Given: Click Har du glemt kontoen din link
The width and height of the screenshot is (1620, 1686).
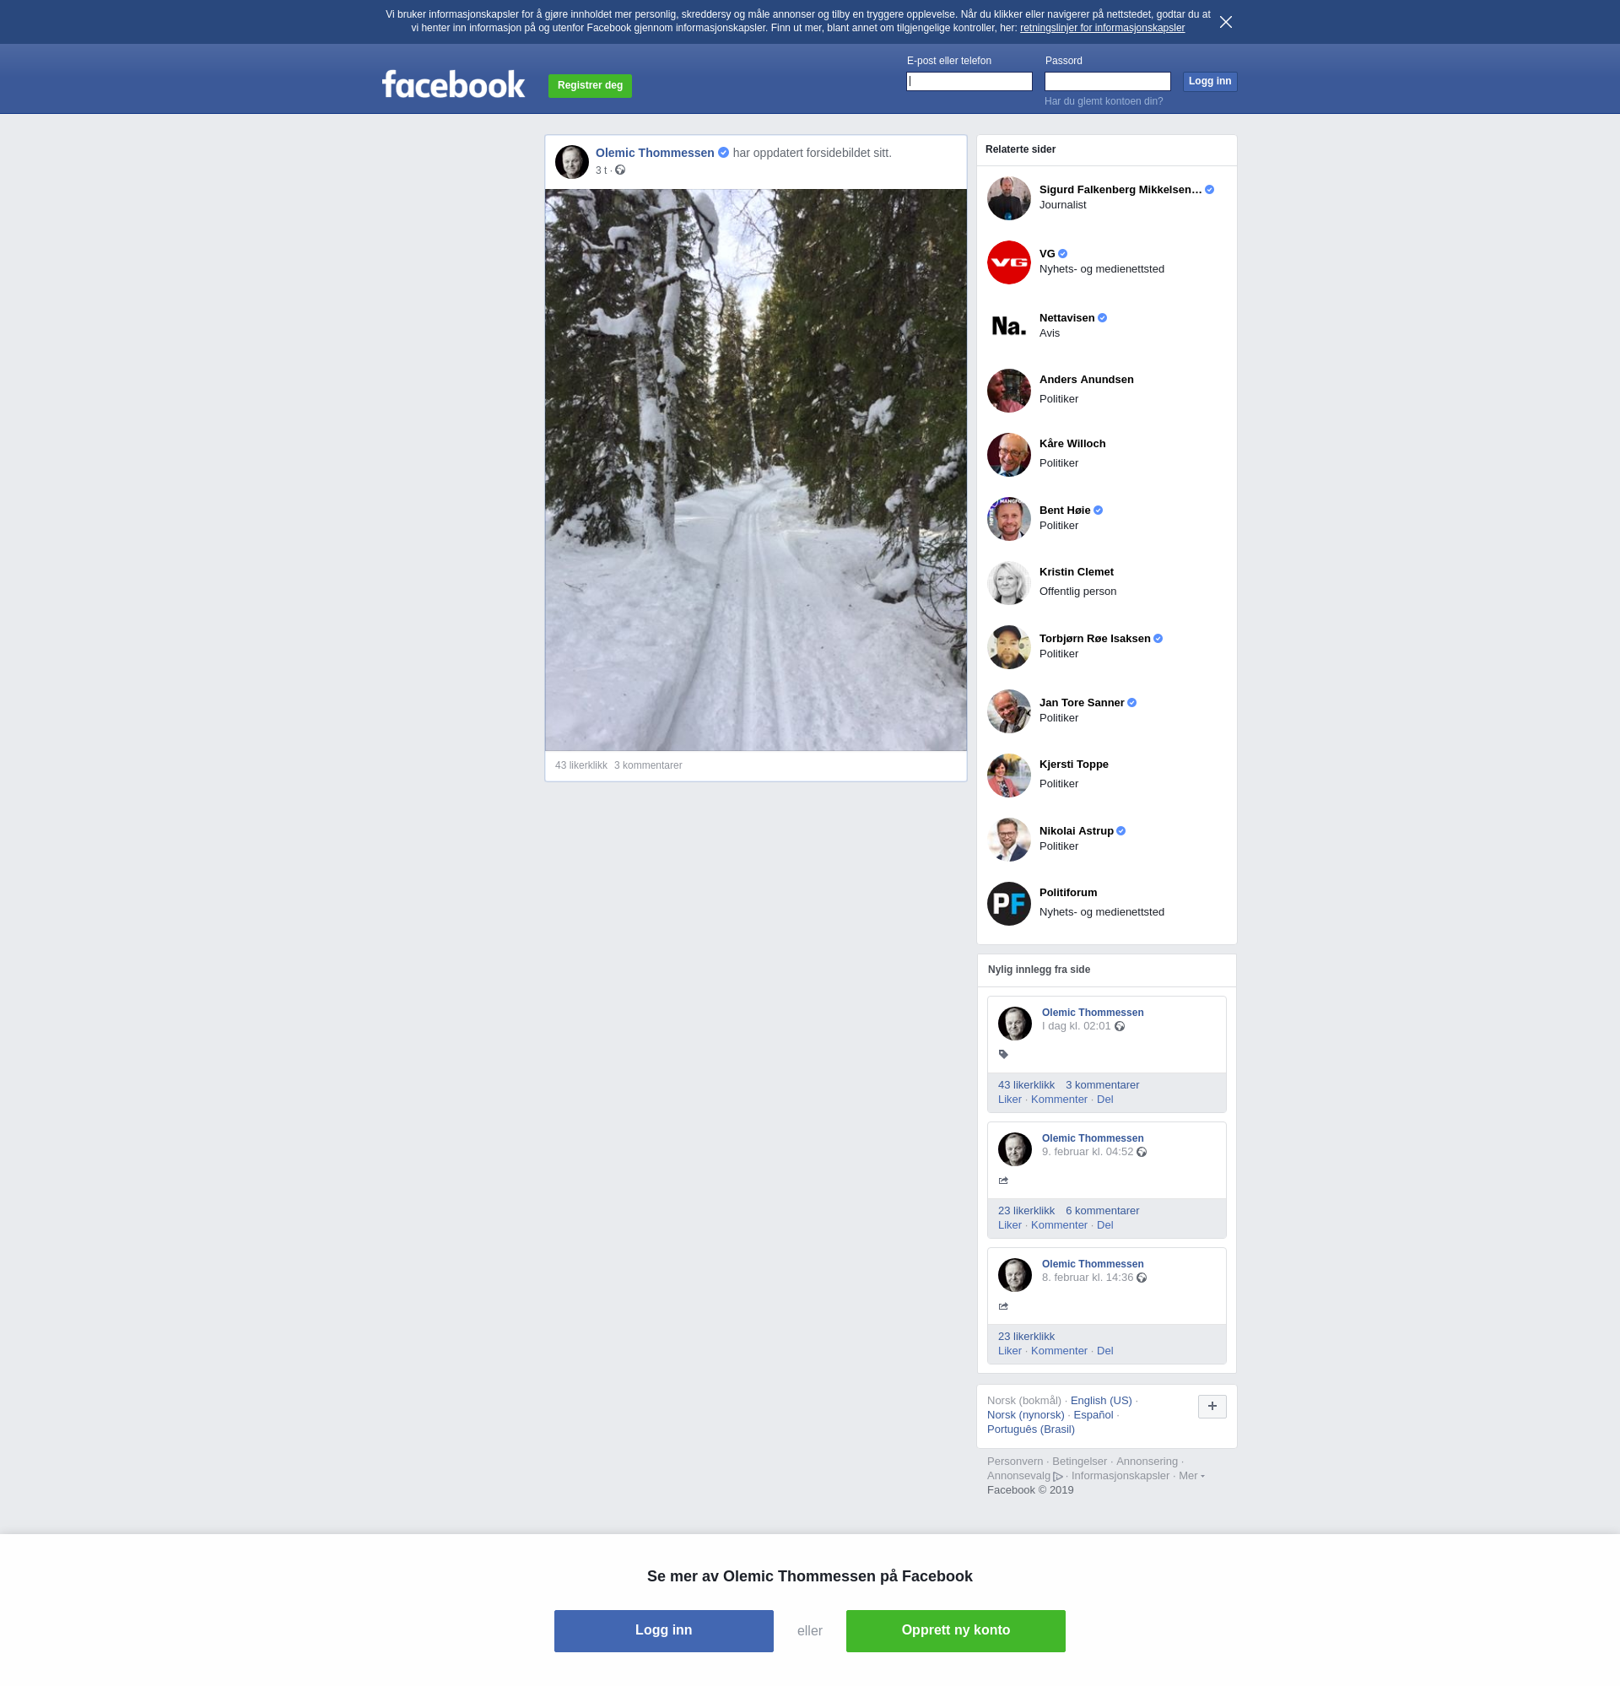Looking at the screenshot, I should click(x=1103, y=101).
